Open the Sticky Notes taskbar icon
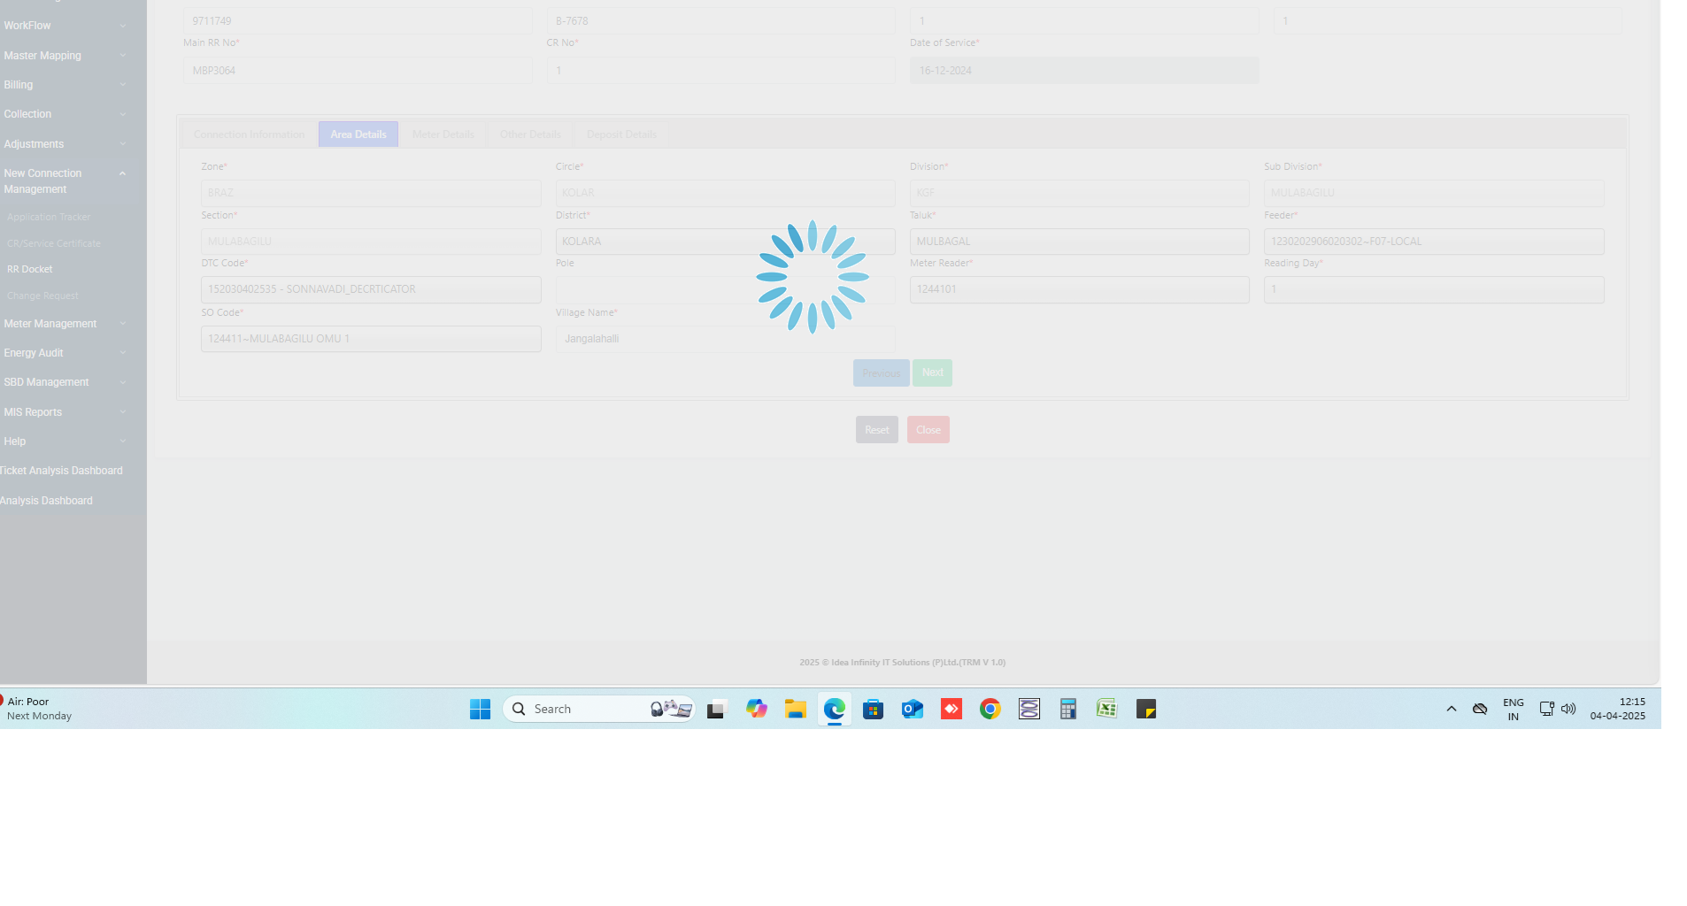Screen dimensions: 1687x906 click(1146, 709)
